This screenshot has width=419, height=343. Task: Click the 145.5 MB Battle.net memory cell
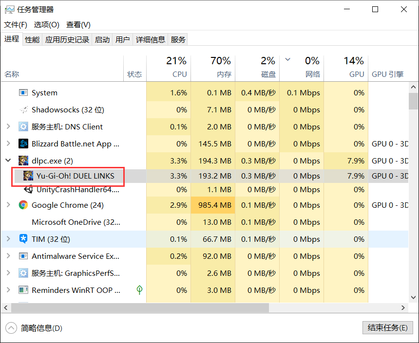pyautogui.click(x=213, y=144)
